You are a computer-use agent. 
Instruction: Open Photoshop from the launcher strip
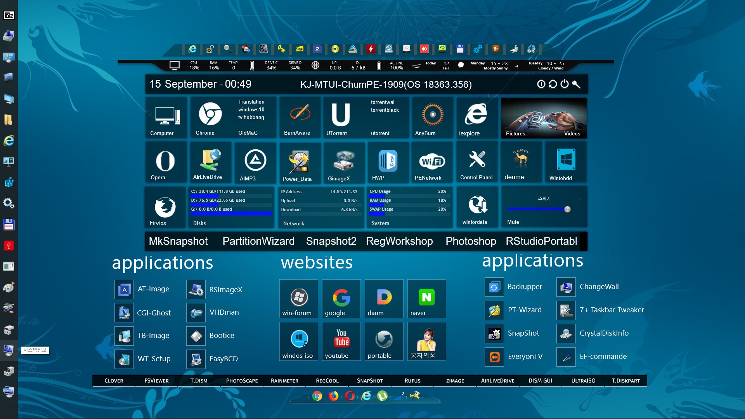click(x=471, y=241)
